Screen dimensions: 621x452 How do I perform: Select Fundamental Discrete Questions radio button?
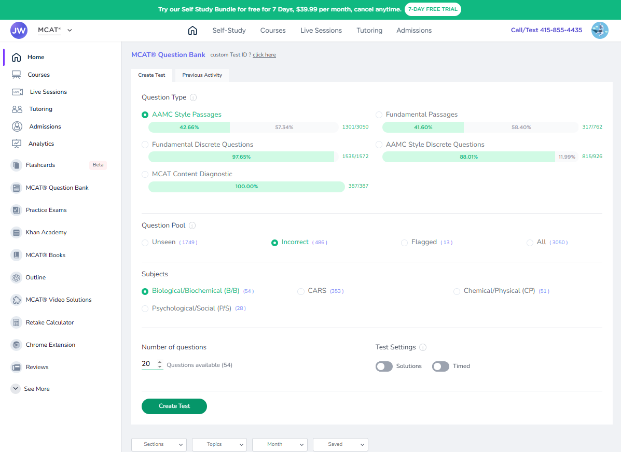[x=145, y=145]
